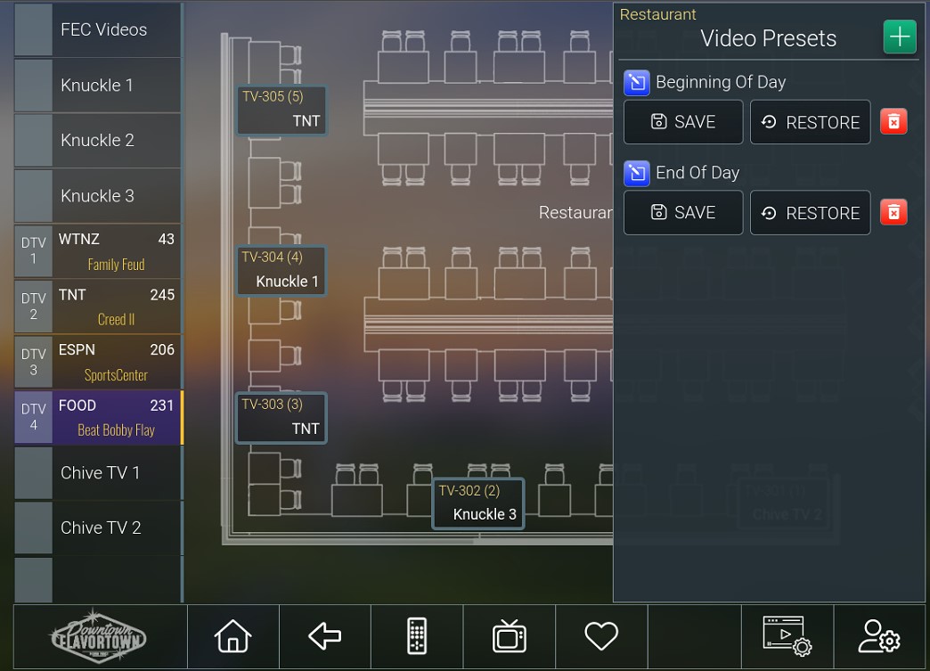
Task: Select the Chive TV 2 source
Action: pyautogui.click(x=97, y=528)
